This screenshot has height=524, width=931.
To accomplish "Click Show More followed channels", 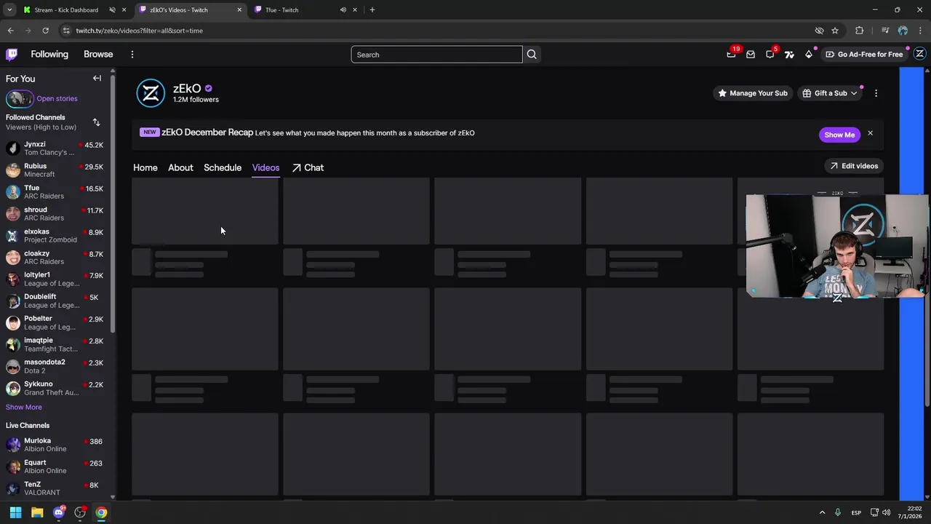I will pos(24,407).
